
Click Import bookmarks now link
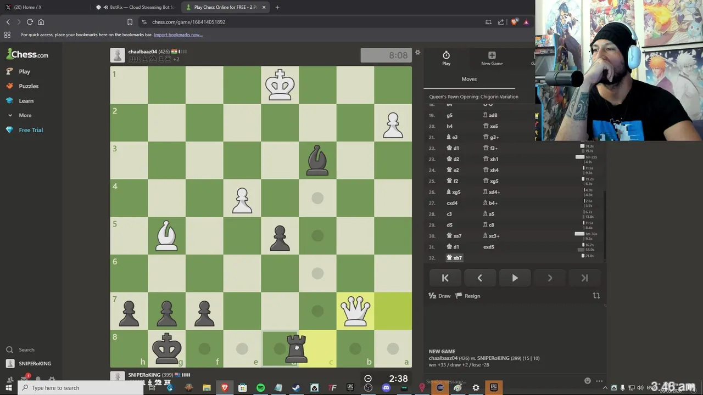178,35
